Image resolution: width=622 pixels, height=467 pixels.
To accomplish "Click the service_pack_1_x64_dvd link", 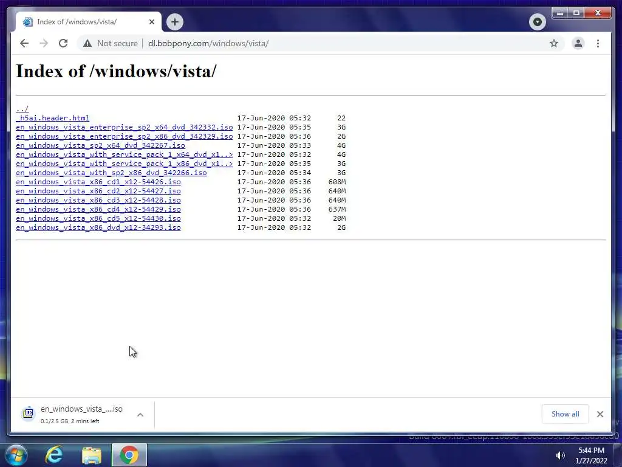I will point(124,154).
